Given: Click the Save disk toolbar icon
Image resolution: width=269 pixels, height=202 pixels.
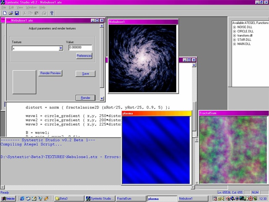Looking at the screenshot, I should coord(16,13).
